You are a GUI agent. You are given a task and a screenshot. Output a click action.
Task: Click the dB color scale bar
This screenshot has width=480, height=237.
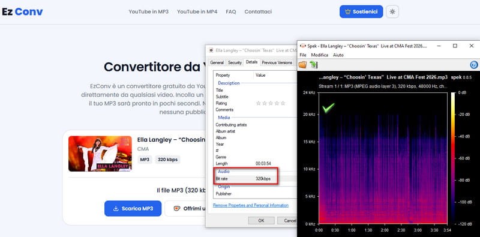(453, 158)
